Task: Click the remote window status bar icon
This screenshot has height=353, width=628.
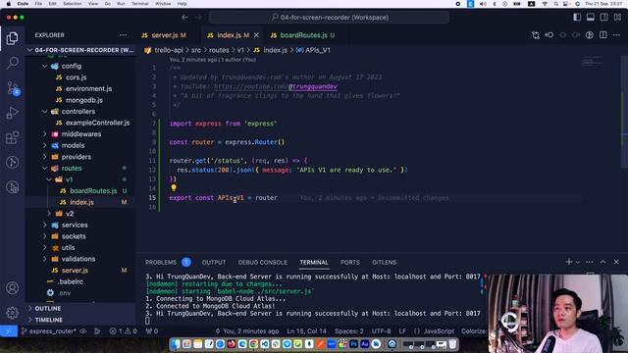Action: pos(9,331)
